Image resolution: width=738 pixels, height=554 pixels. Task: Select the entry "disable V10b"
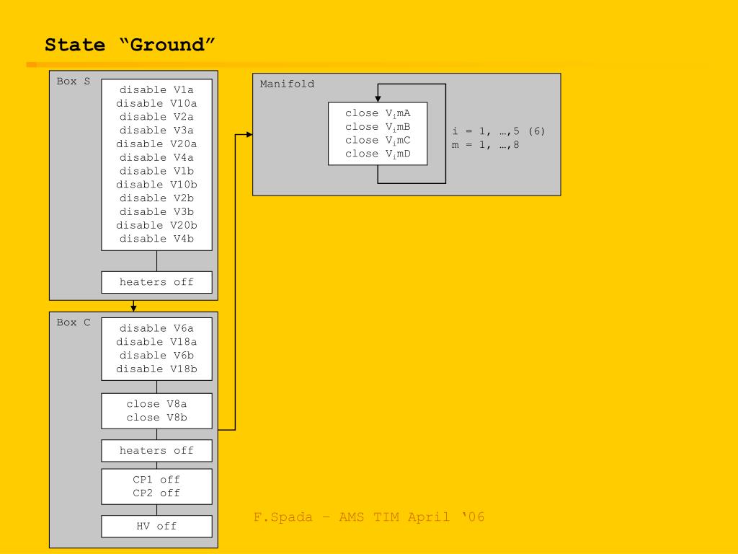pyautogui.click(x=156, y=185)
